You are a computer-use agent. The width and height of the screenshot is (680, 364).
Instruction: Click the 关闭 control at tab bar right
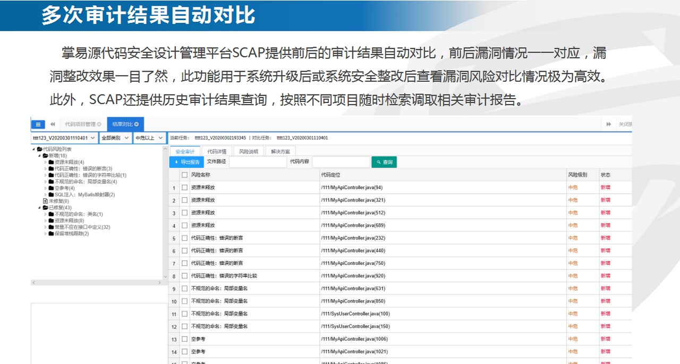coord(625,124)
